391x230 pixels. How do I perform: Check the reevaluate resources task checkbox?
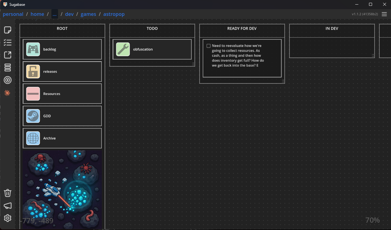pos(208,46)
